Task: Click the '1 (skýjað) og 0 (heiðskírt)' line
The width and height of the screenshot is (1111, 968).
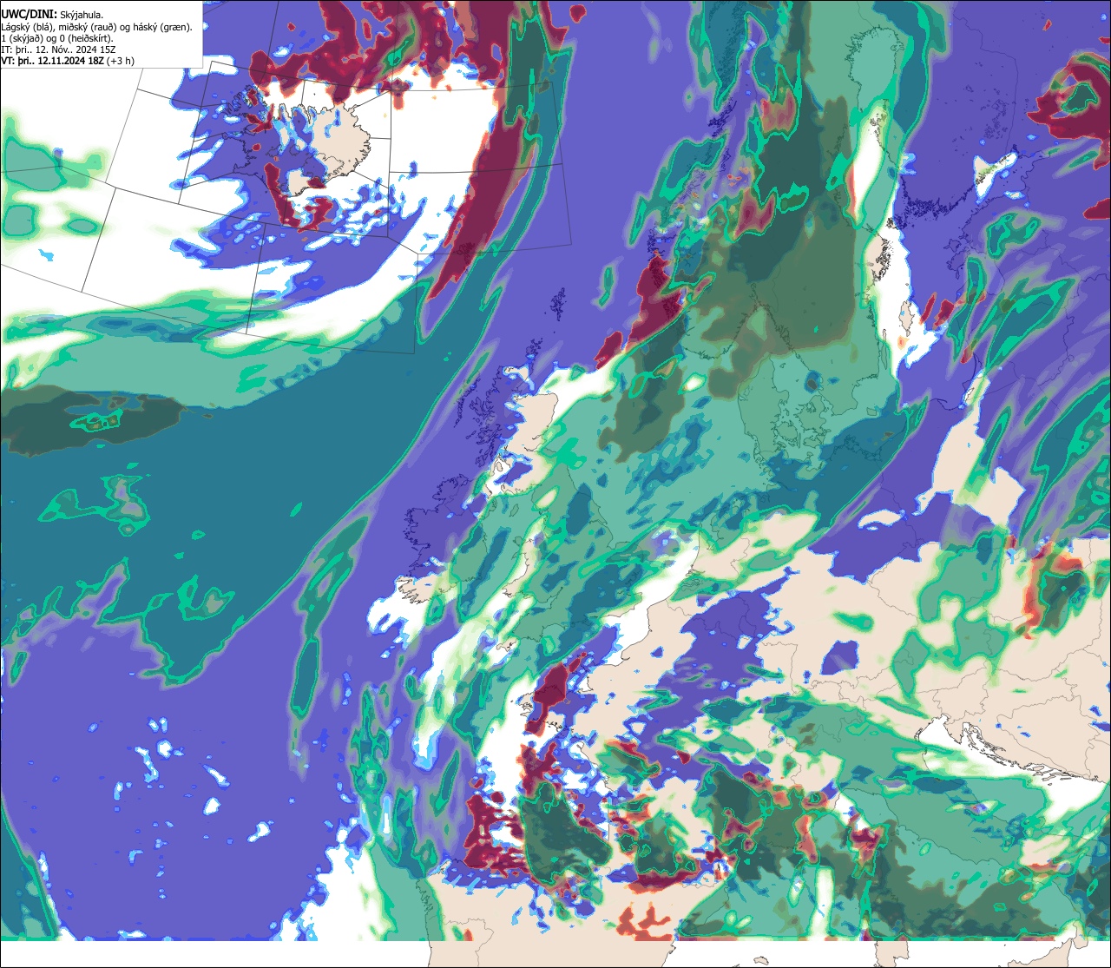Action: (57, 38)
